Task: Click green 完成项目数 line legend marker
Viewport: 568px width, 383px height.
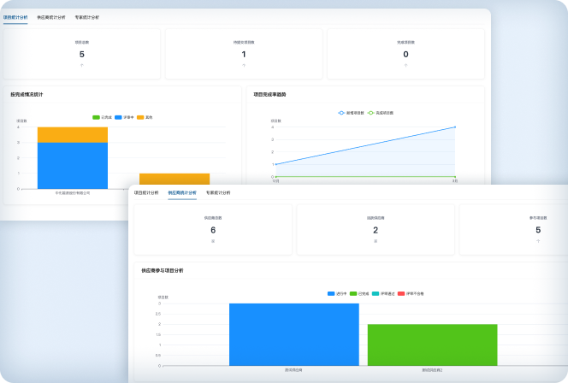Action: [x=371, y=112]
